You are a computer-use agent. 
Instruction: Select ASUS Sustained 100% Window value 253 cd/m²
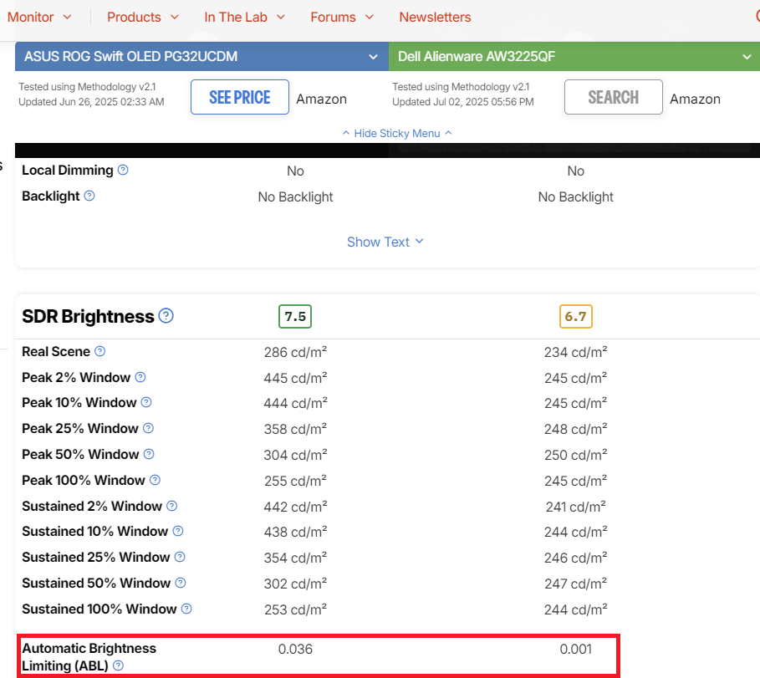(x=295, y=609)
